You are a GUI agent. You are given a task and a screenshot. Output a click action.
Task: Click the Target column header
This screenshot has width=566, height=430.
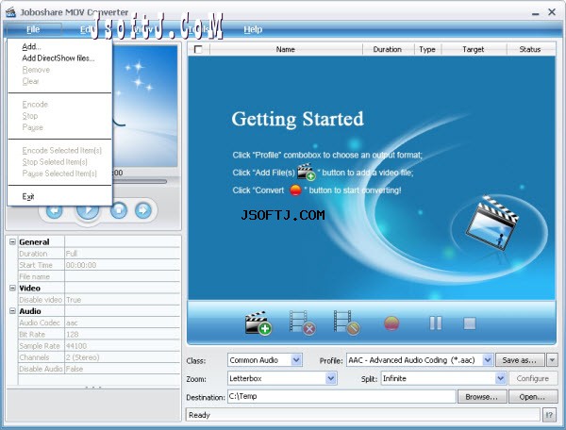point(474,49)
